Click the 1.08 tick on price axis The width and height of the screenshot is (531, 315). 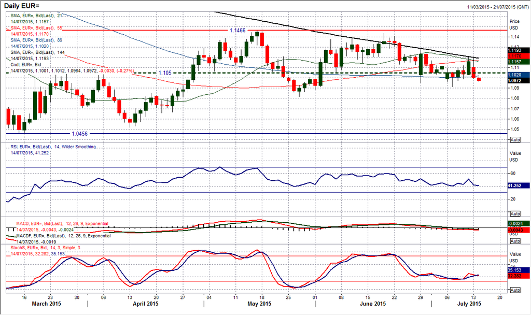click(x=515, y=98)
